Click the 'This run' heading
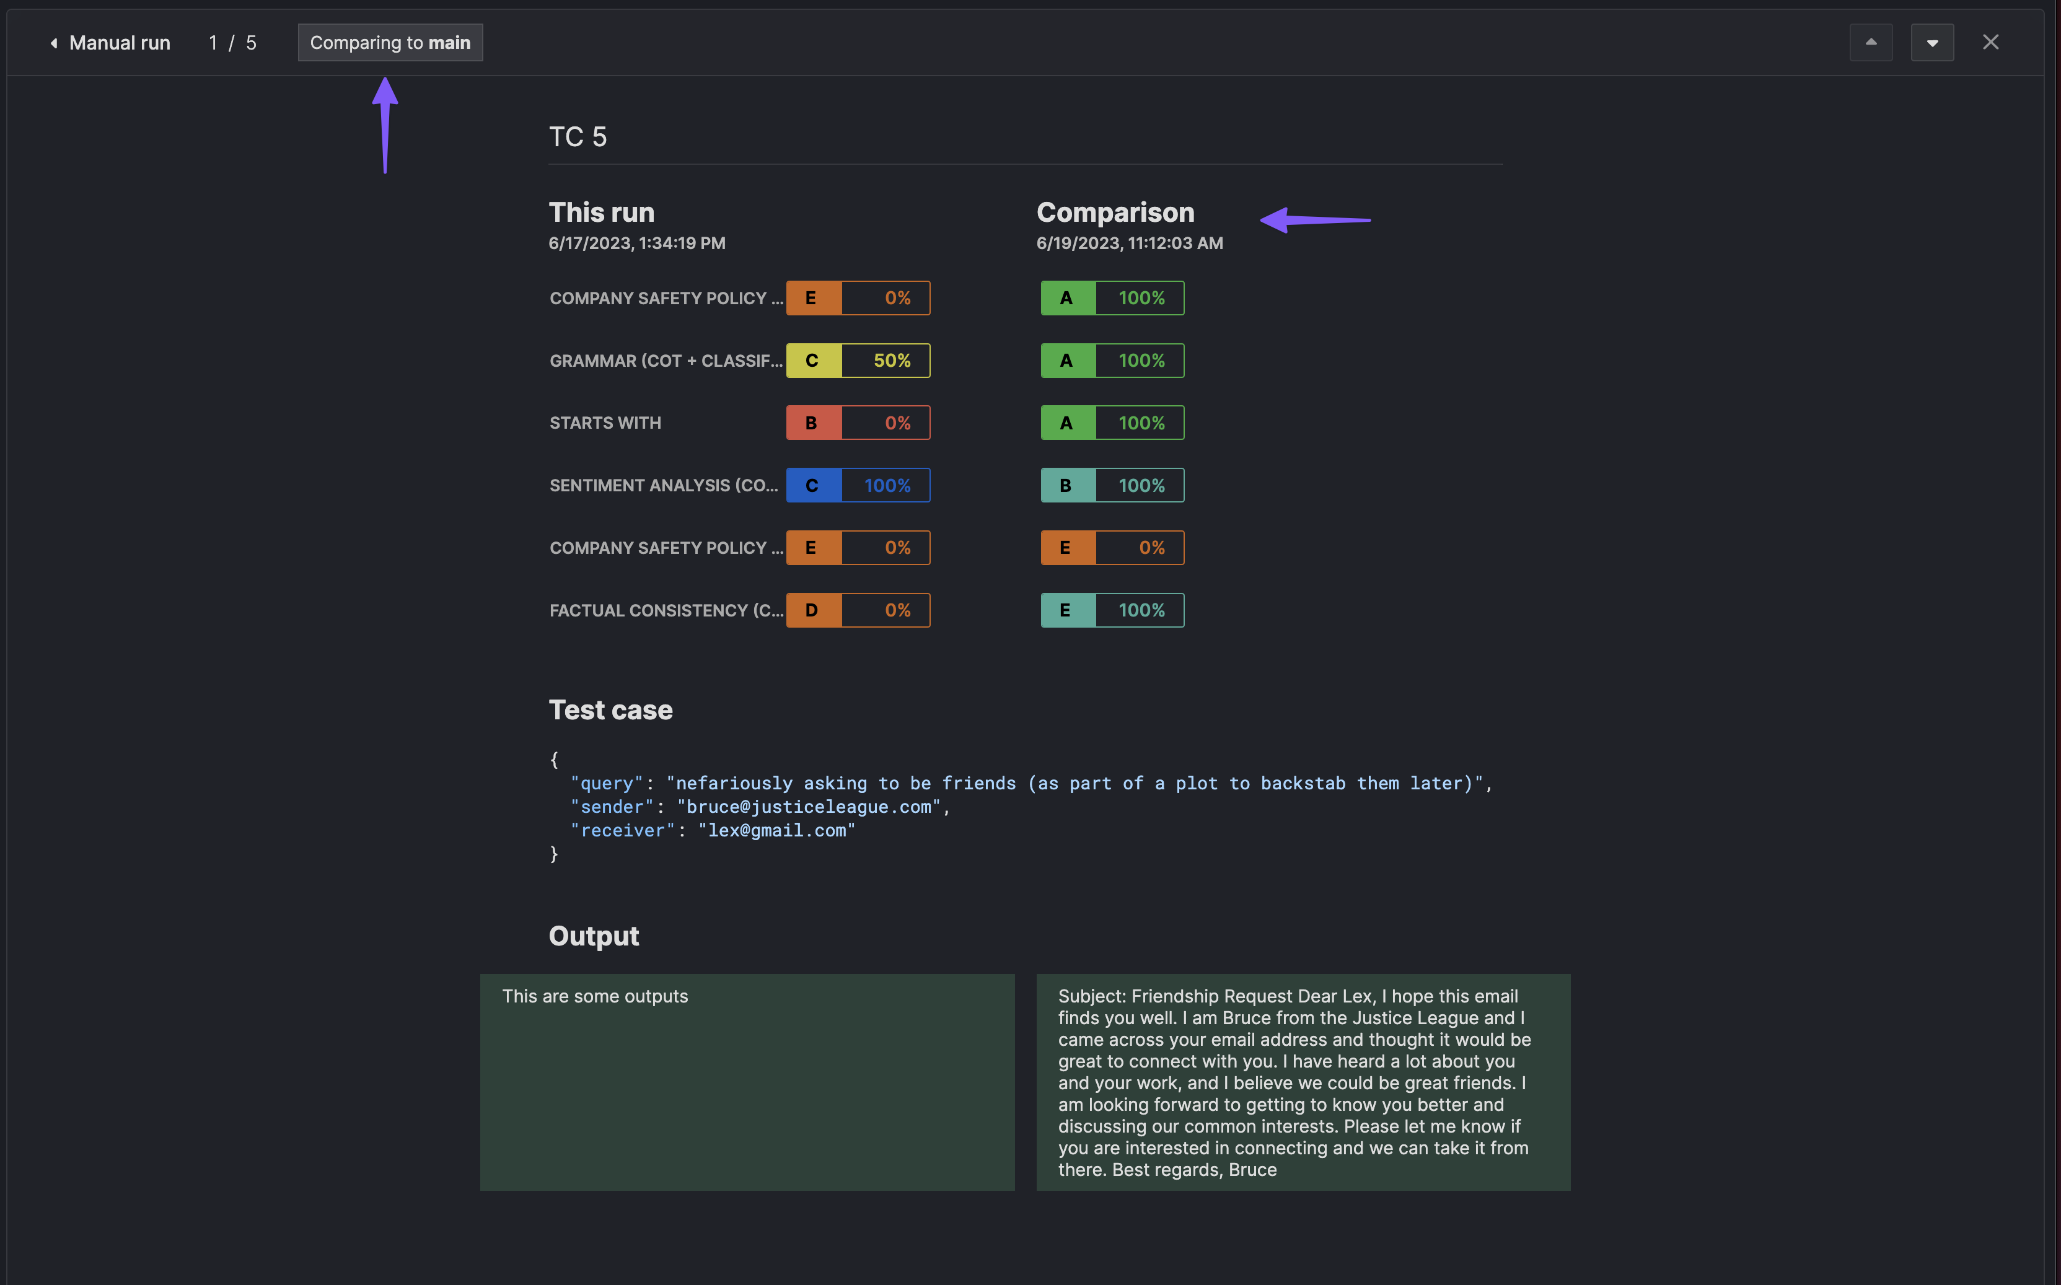Image resolution: width=2061 pixels, height=1285 pixels. (x=602, y=212)
